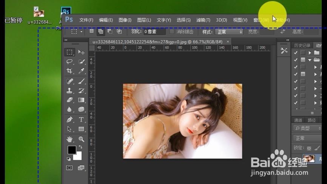Image resolution: width=327 pixels, height=184 pixels.
Task: Reset to default black and white colors
Action: (69, 159)
